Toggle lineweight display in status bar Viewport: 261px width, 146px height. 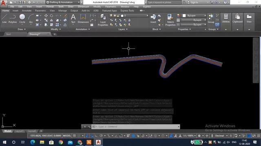pos(128,136)
